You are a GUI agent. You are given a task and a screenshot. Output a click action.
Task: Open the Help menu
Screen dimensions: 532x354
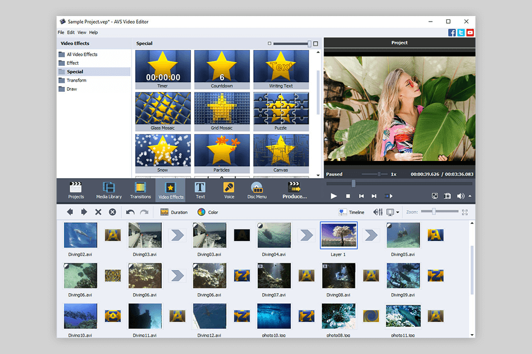(x=93, y=32)
